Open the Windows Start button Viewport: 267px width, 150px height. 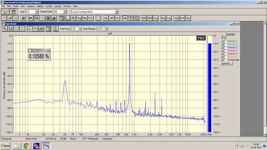[x=5, y=146]
